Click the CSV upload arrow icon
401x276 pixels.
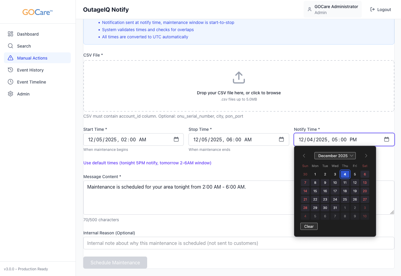click(x=239, y=78)
